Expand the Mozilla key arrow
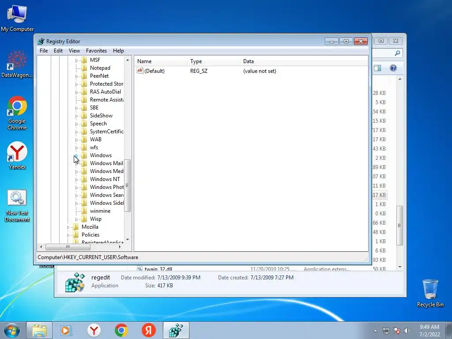 pyautogui.click(x=68, y=227)
